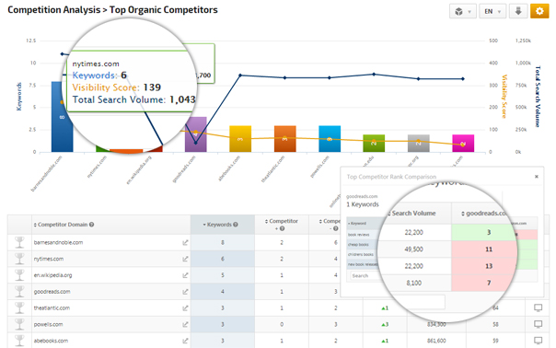
Task: Open external link icon for nytimes.com
Action: point(185,259)
